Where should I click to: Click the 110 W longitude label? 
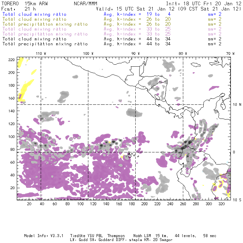pos(41,54)
